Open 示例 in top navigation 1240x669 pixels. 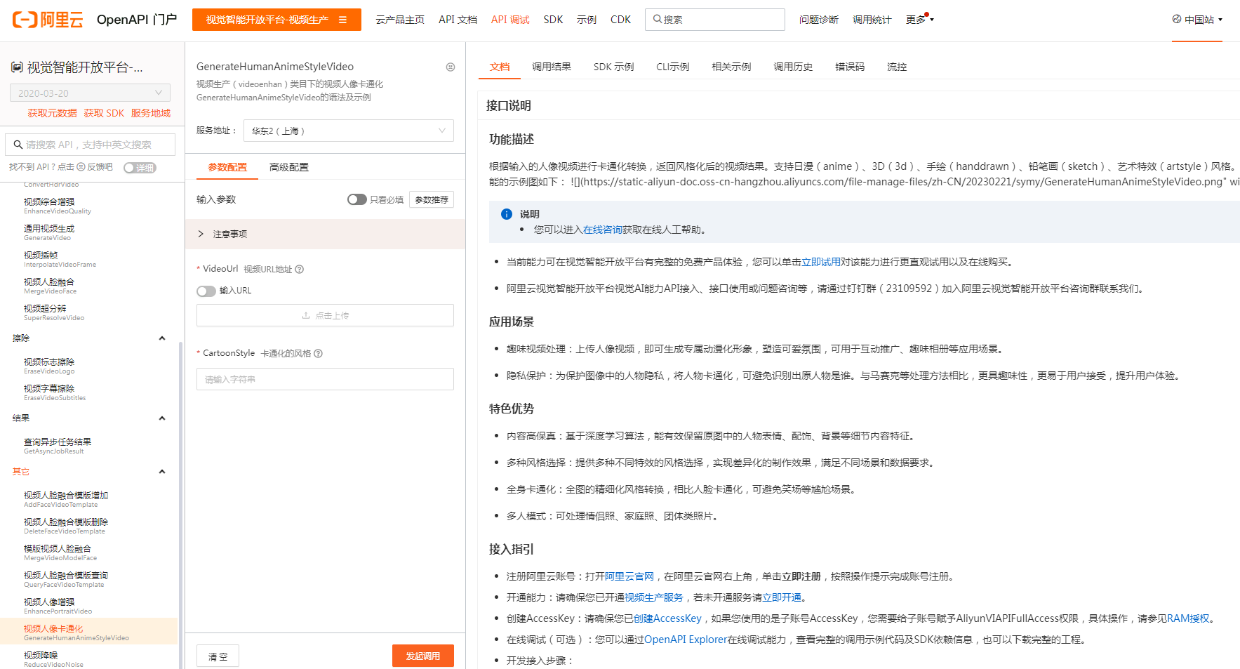tap(587, 20)
